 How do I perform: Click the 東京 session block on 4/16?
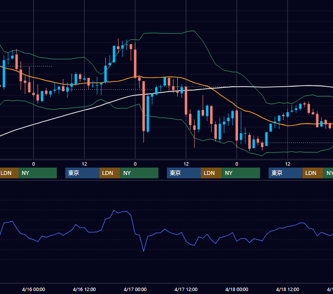(82, 173)
